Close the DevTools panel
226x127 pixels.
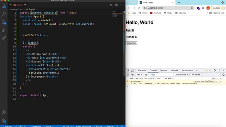224,71
